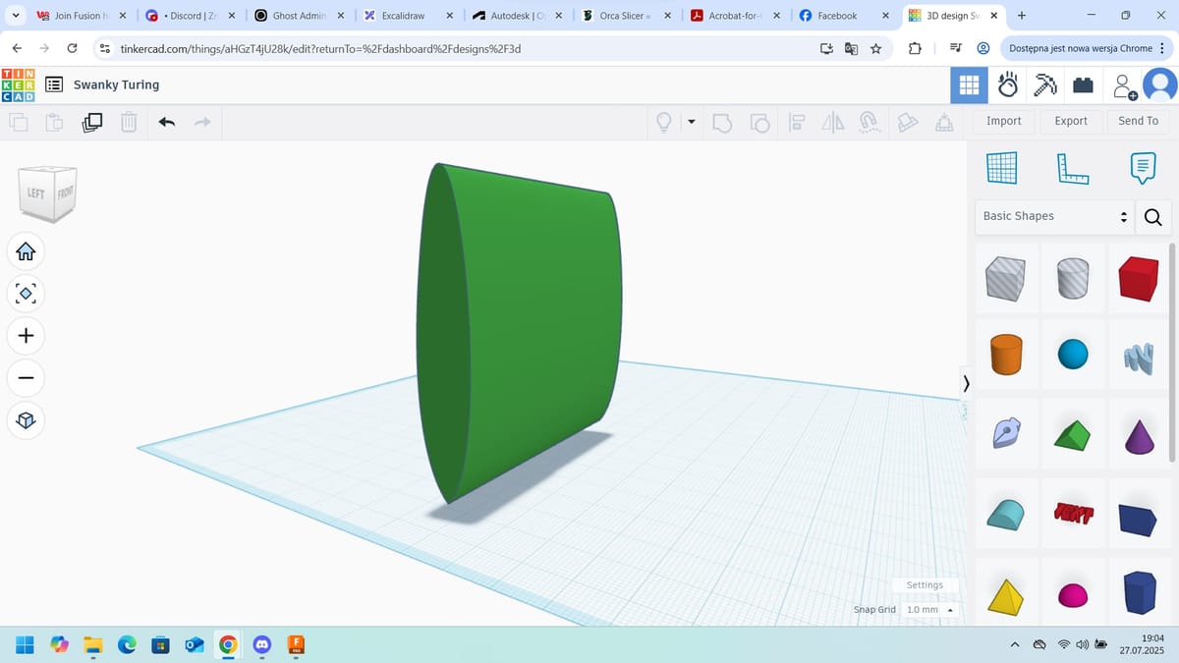Click the Home view button
This screenshot has width=1179, height=663.
tap(26, 252)
